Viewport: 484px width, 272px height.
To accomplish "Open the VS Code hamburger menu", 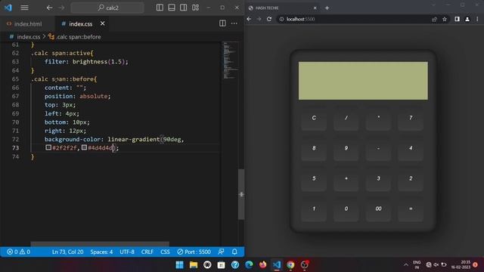I will point(24,8).
